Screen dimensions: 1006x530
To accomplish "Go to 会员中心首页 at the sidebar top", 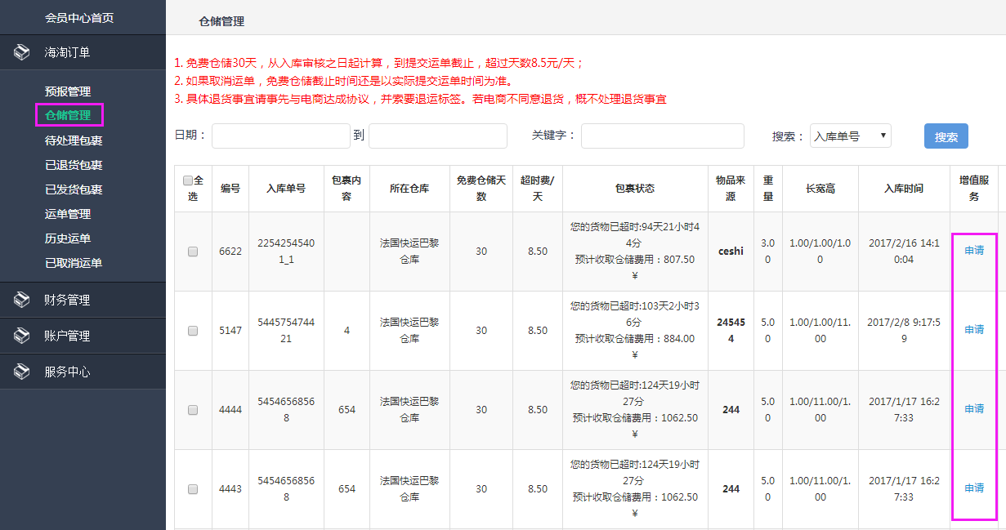I will (x=79, y=18).
